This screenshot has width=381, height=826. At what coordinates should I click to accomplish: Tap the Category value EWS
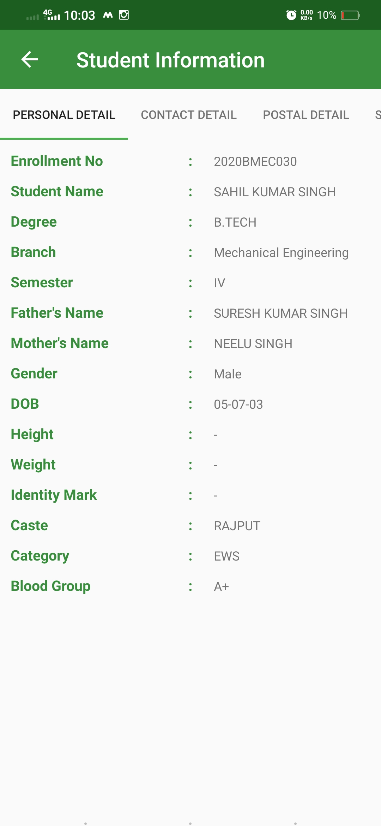click(226, 556)
